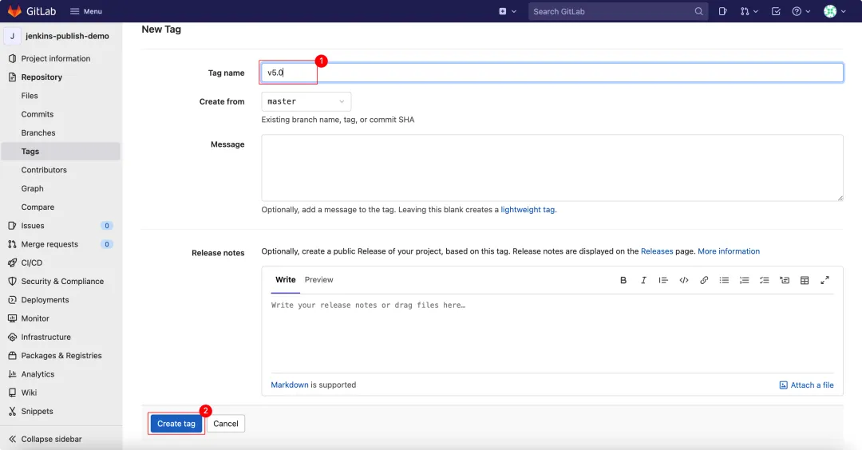Add a numbered list

point(745,280)
